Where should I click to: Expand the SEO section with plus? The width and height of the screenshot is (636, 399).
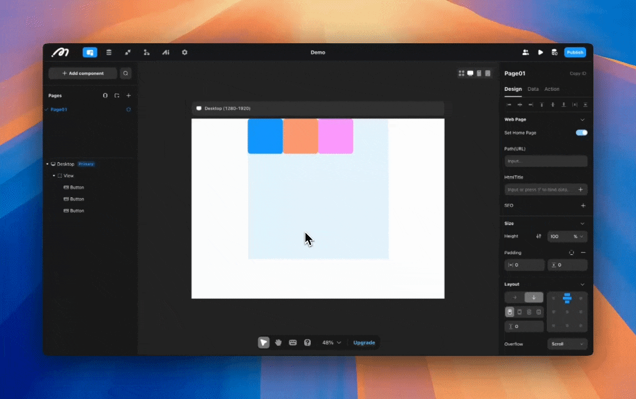click(x=583, y=206)
